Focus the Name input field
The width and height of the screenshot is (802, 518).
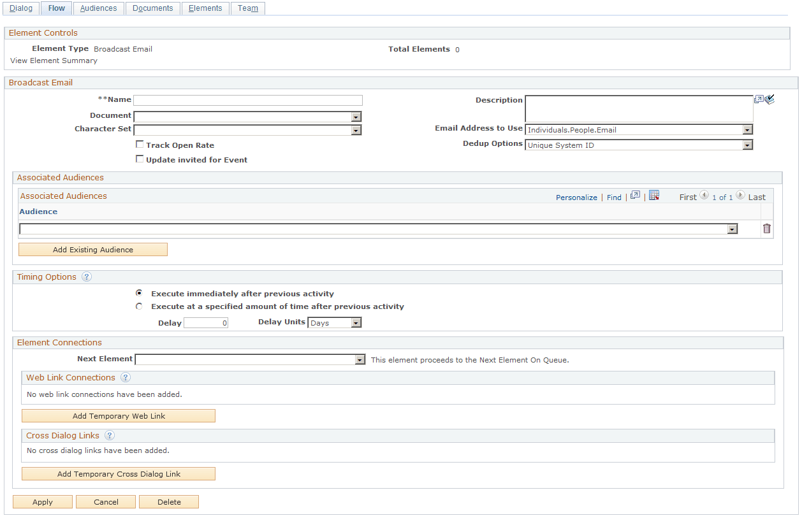point(248,100)
